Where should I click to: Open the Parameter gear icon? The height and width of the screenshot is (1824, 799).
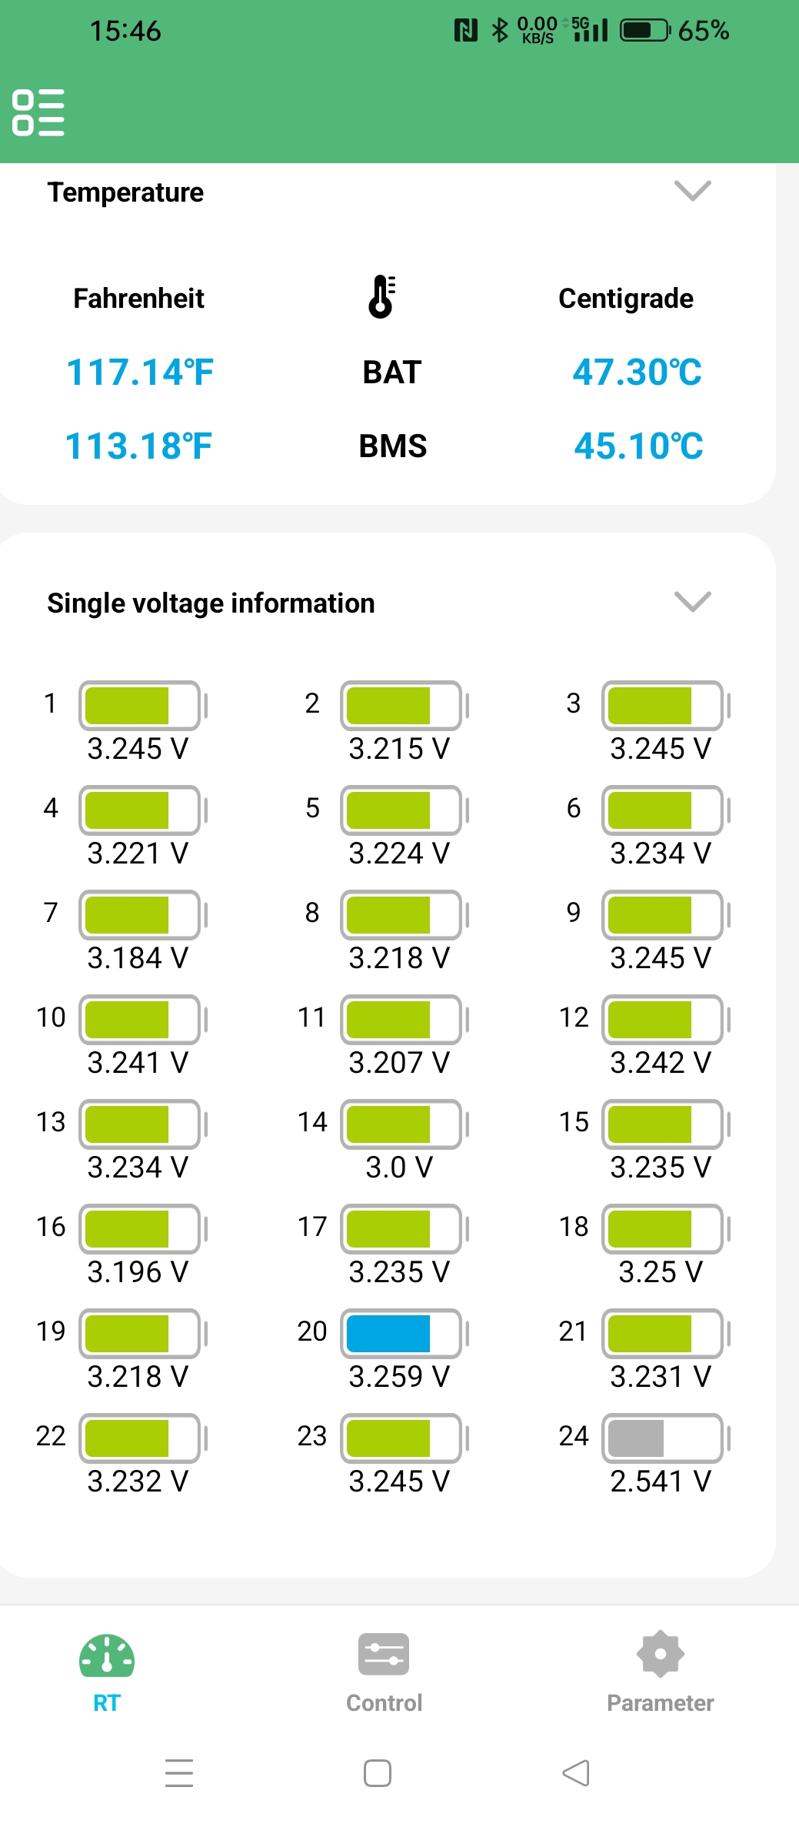pyautogui.click(x=660, y=1654)
